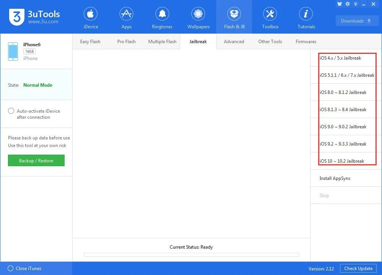Choose iOS 5.1.1 / 6.x / 7.x Jailbreak
The image size is (382, 275).
click(346, 75)
